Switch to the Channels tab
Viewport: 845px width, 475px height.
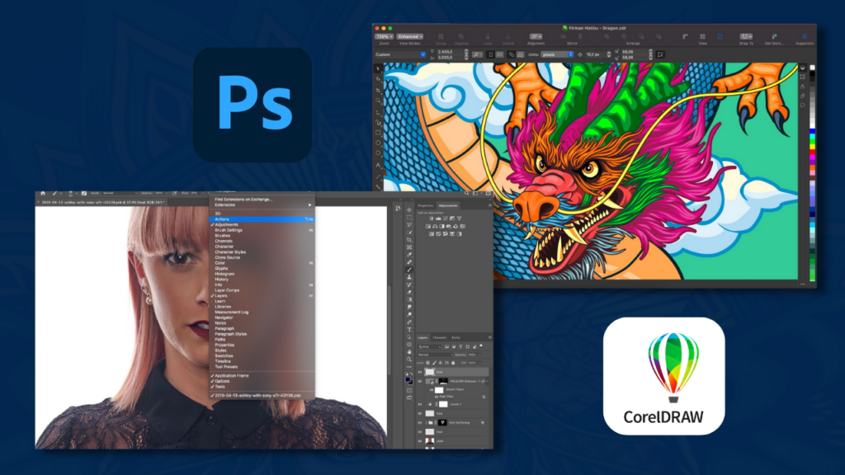440,337
